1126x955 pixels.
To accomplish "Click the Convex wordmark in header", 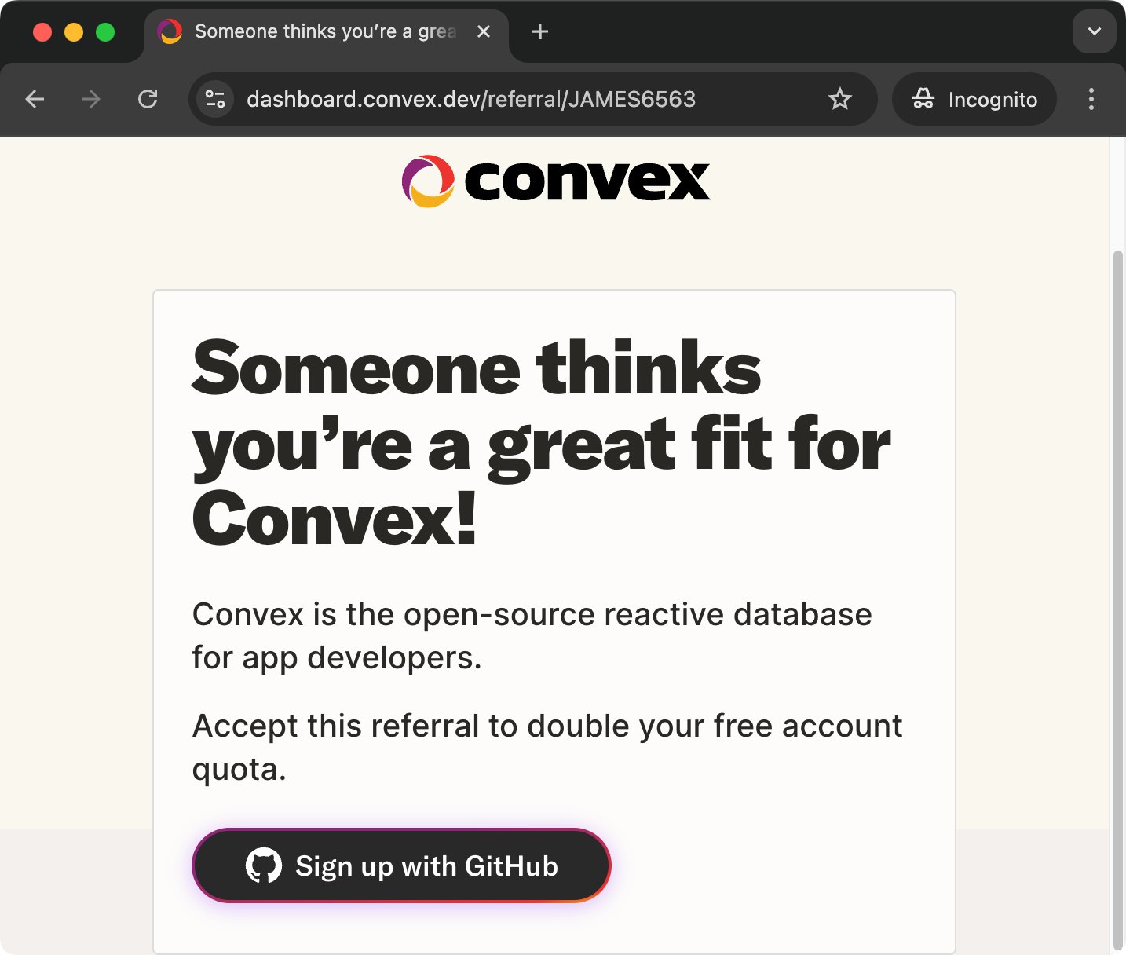I will pos(587,181).
